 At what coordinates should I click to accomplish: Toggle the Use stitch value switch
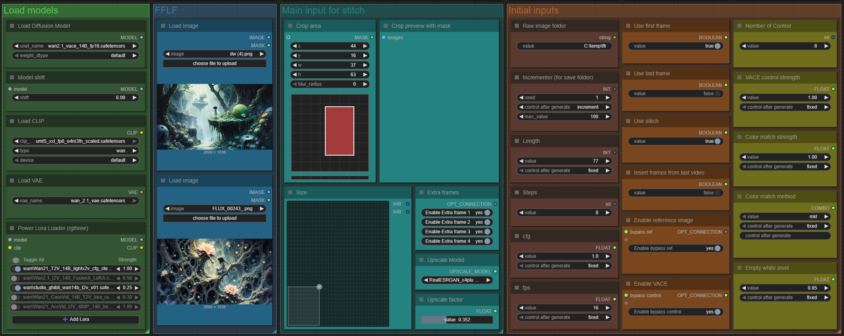[x=717, y=141]
